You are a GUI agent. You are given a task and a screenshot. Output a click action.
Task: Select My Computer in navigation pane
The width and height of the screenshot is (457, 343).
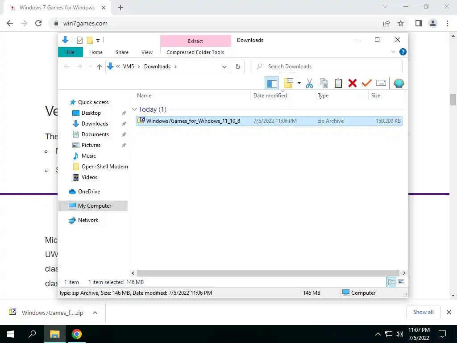93,206
